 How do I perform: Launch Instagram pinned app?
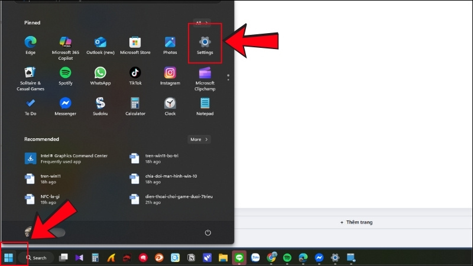point(170,76)
